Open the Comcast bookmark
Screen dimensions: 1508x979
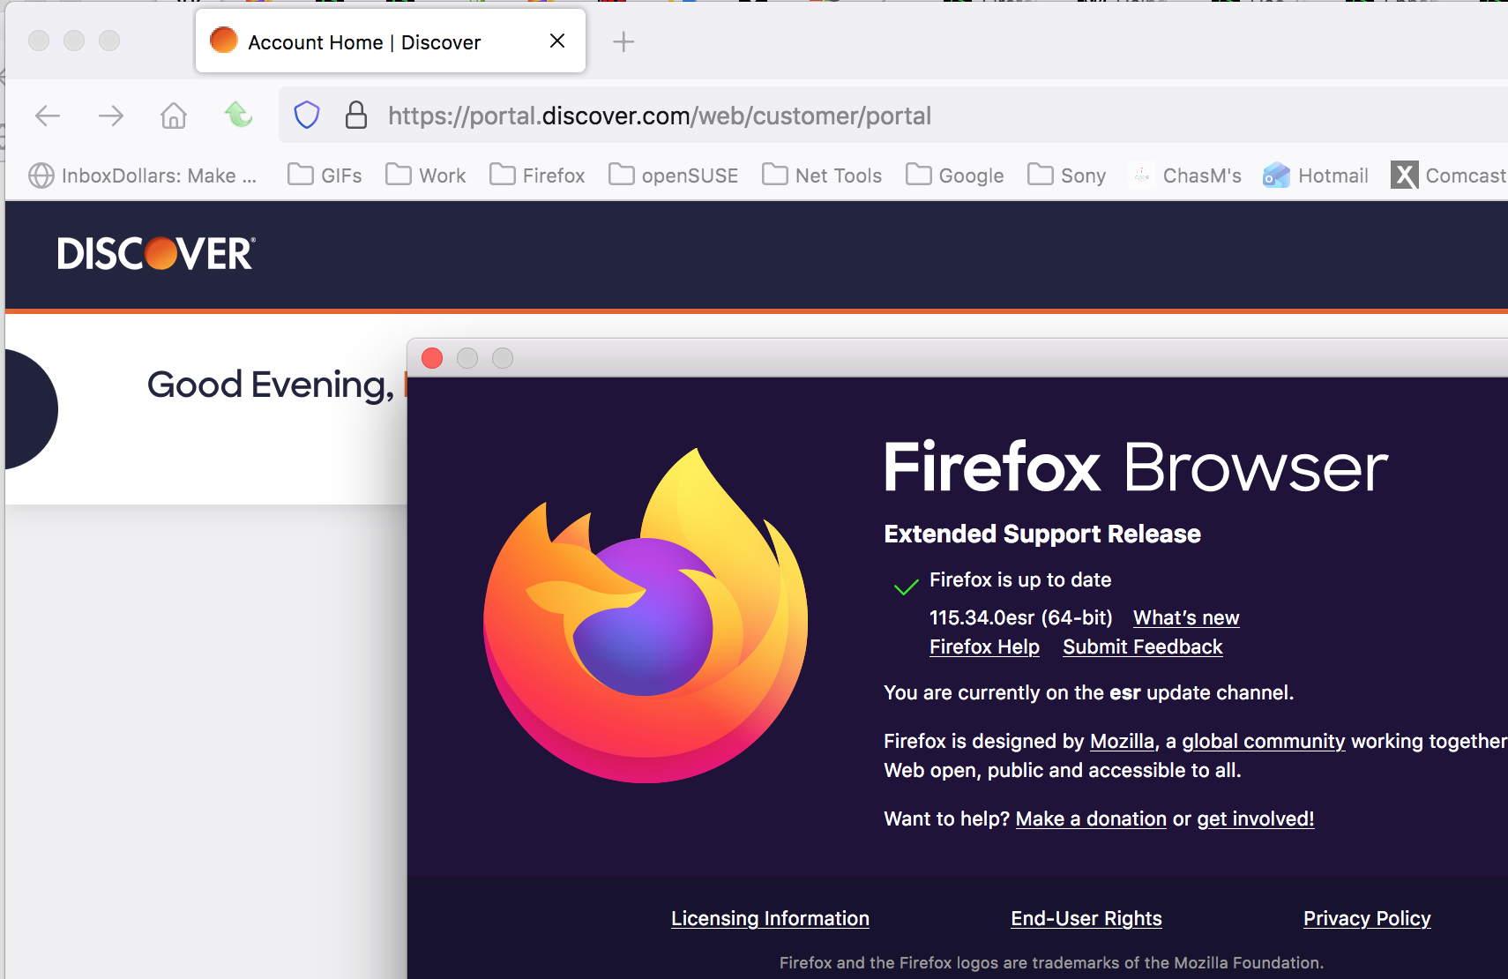(x=1449, y=176)
